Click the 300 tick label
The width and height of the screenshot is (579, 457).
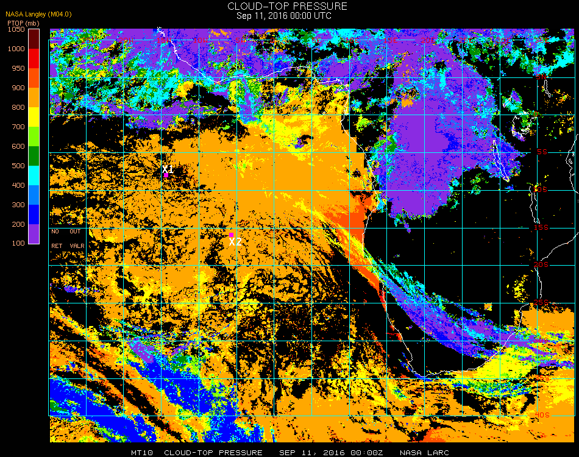[18, 205]
